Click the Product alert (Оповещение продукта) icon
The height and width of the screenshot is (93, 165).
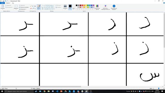pos(114,6)
